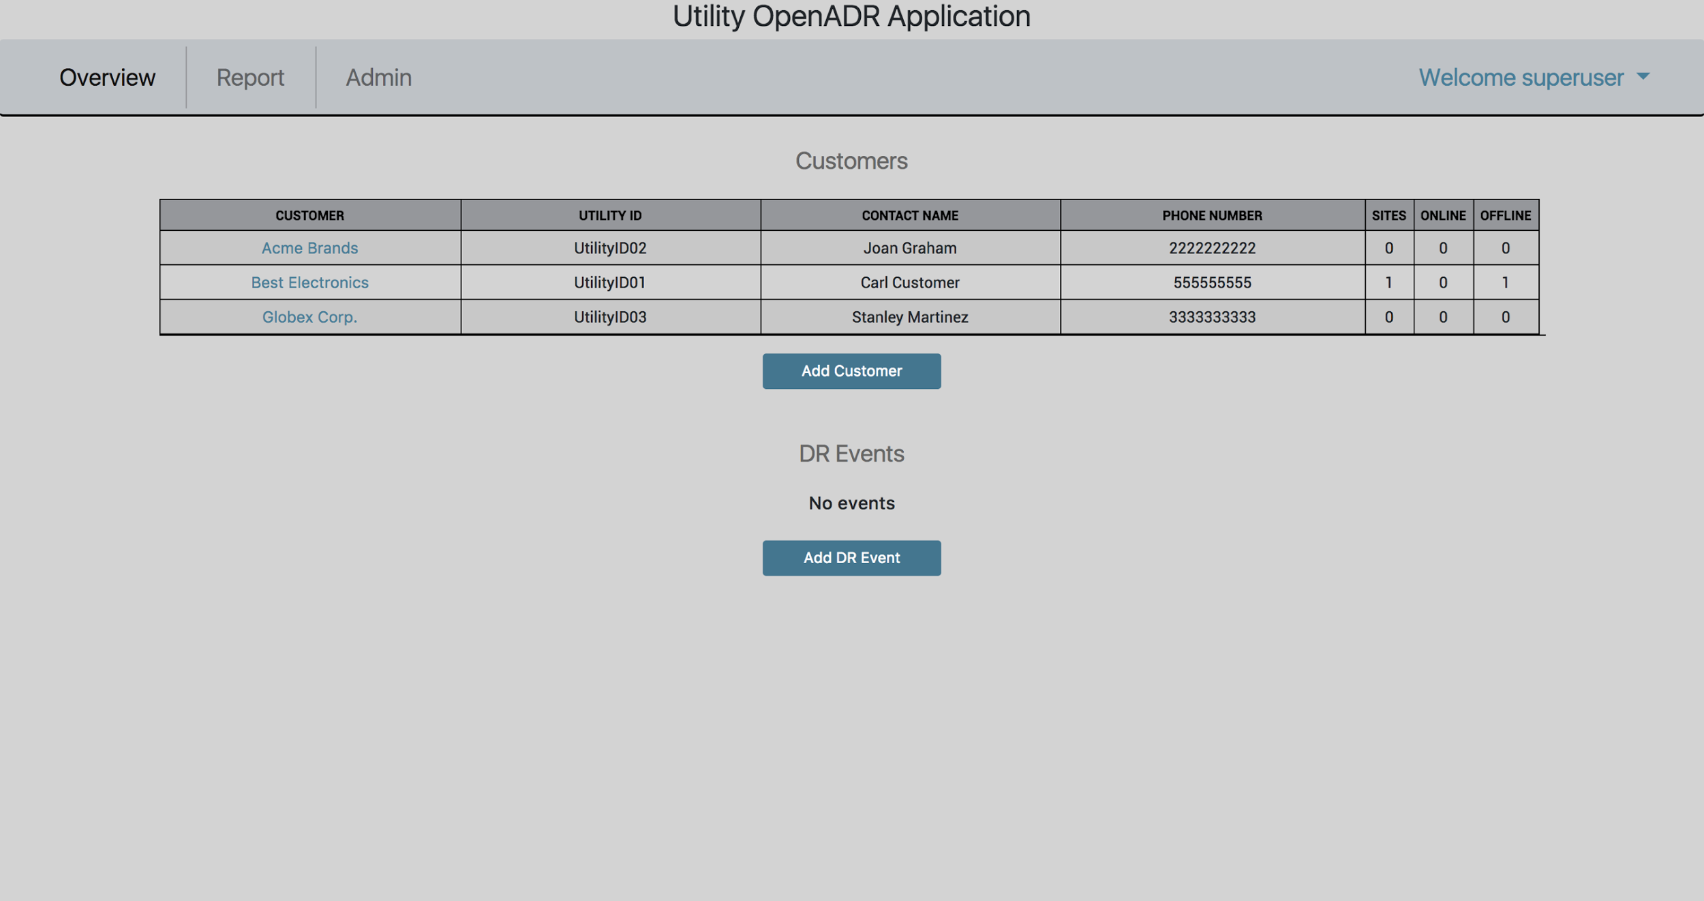Click the Sites count for Globex Corp.
Image resolution: width=1704 pixels, height=901 pixels.
pyautogui.click(x=1388, y=317)
